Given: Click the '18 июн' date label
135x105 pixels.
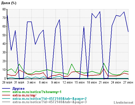Looking at the screenshot, I should (92, 82).
